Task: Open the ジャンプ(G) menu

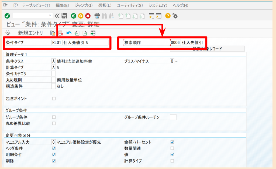Action: point(84,5)
